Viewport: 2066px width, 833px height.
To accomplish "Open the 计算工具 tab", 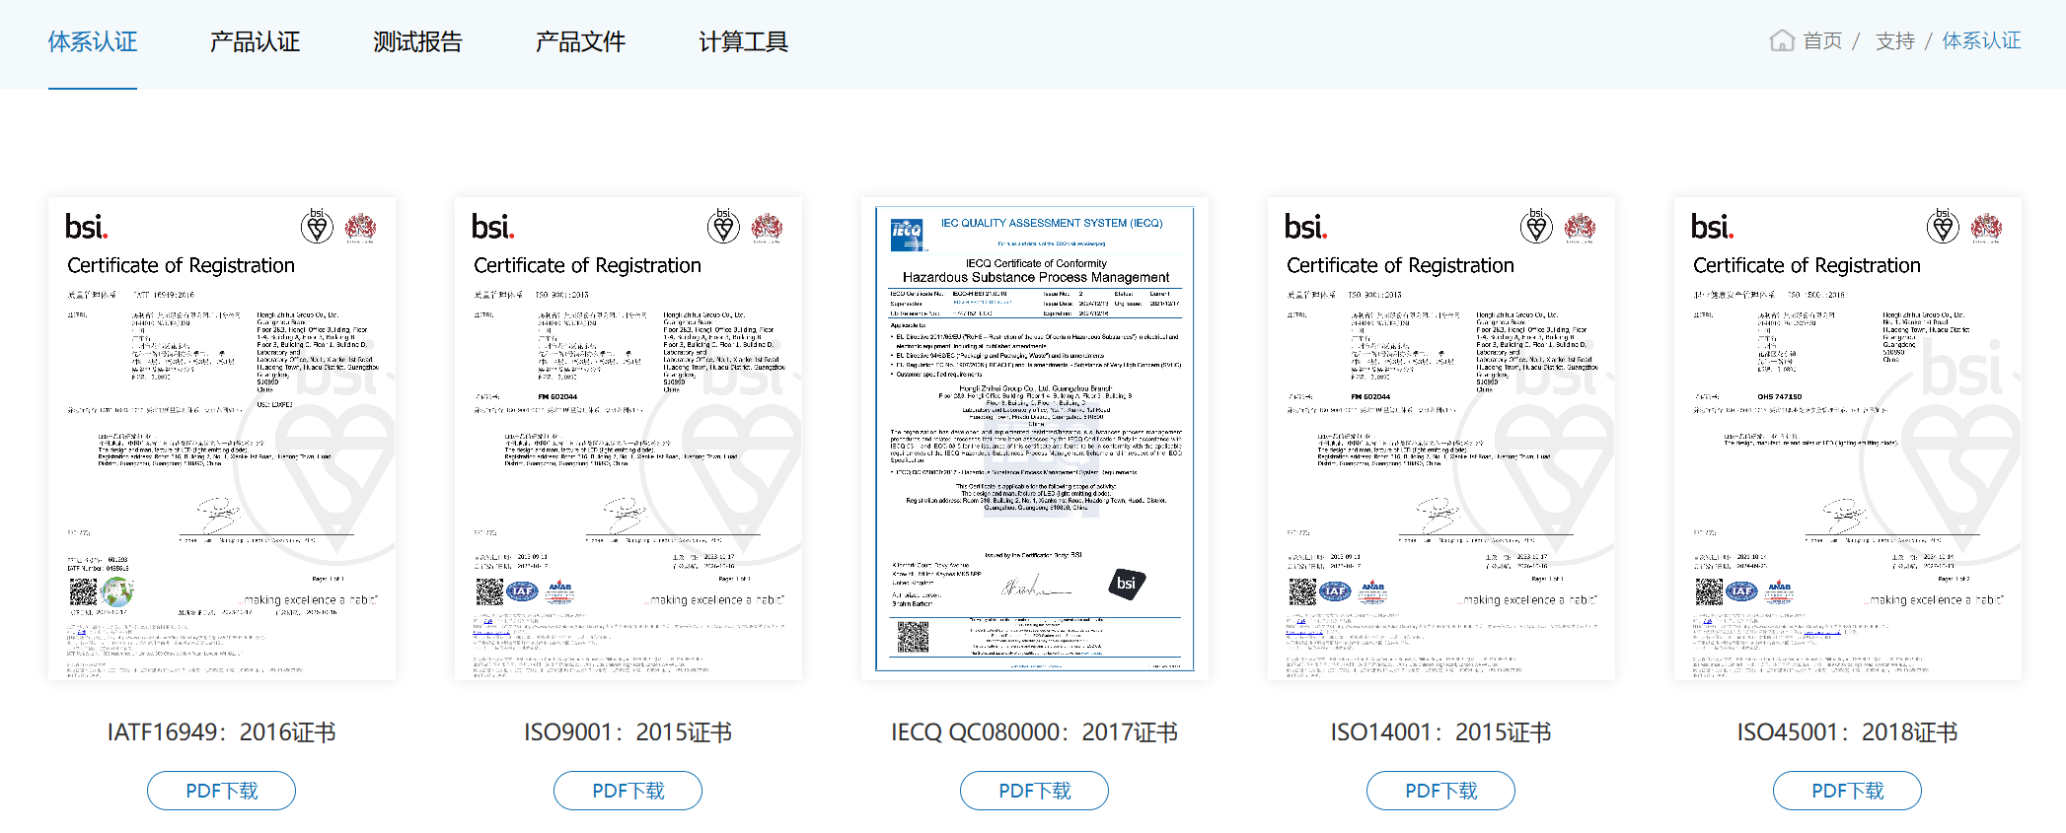I will [743, 41].
